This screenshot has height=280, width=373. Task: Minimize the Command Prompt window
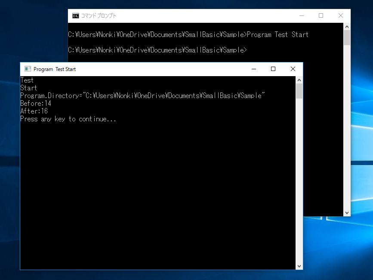tap(302, 16)
